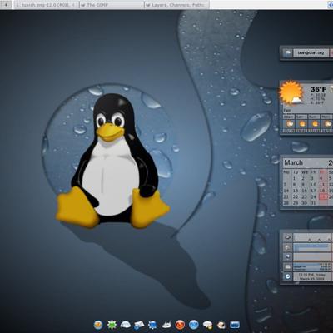Select Saturday's forecast icon in weather widget

(x=302, y=124)
